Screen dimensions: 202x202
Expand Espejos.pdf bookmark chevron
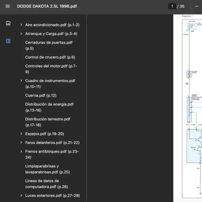21,134
